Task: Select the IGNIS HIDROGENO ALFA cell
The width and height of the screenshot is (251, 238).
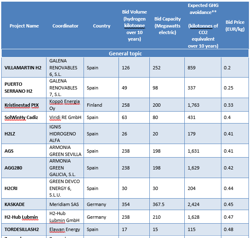Action: click(x=63, y=134)
